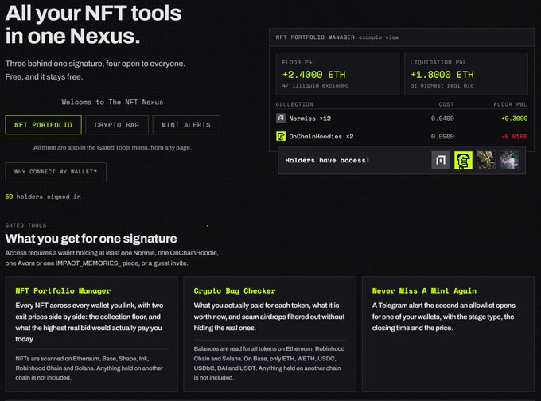Select the NFT PORTFOLIO tab
Image resolution: width=541 pixels, height=401 pixels.
click(x=44, y=125)
